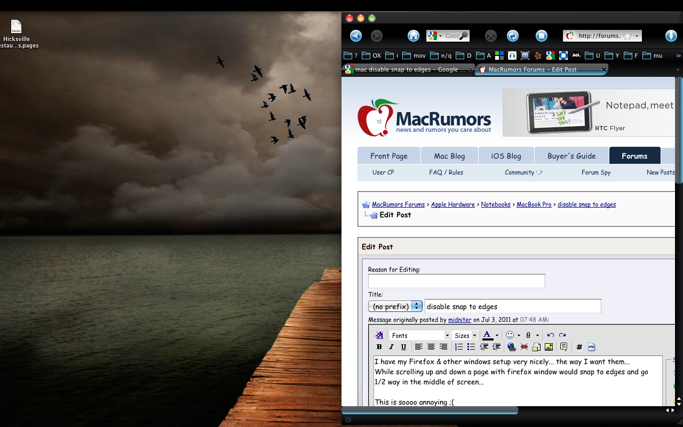Click Remove Link icon
This screenshot has width=683, height=427.
point(524,347)
